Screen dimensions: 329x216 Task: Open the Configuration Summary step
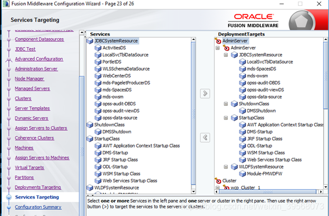coord(38,207)
